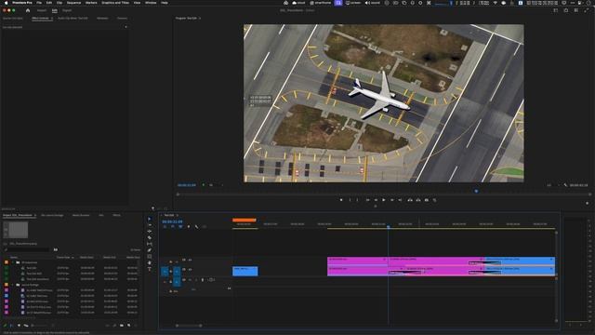Select the Selection tool in the tools panel
This screenshot has height=335, width=595.
coord(149,219)
